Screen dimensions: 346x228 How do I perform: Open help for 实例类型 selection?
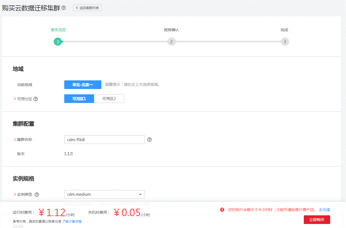tap(37, 194)
